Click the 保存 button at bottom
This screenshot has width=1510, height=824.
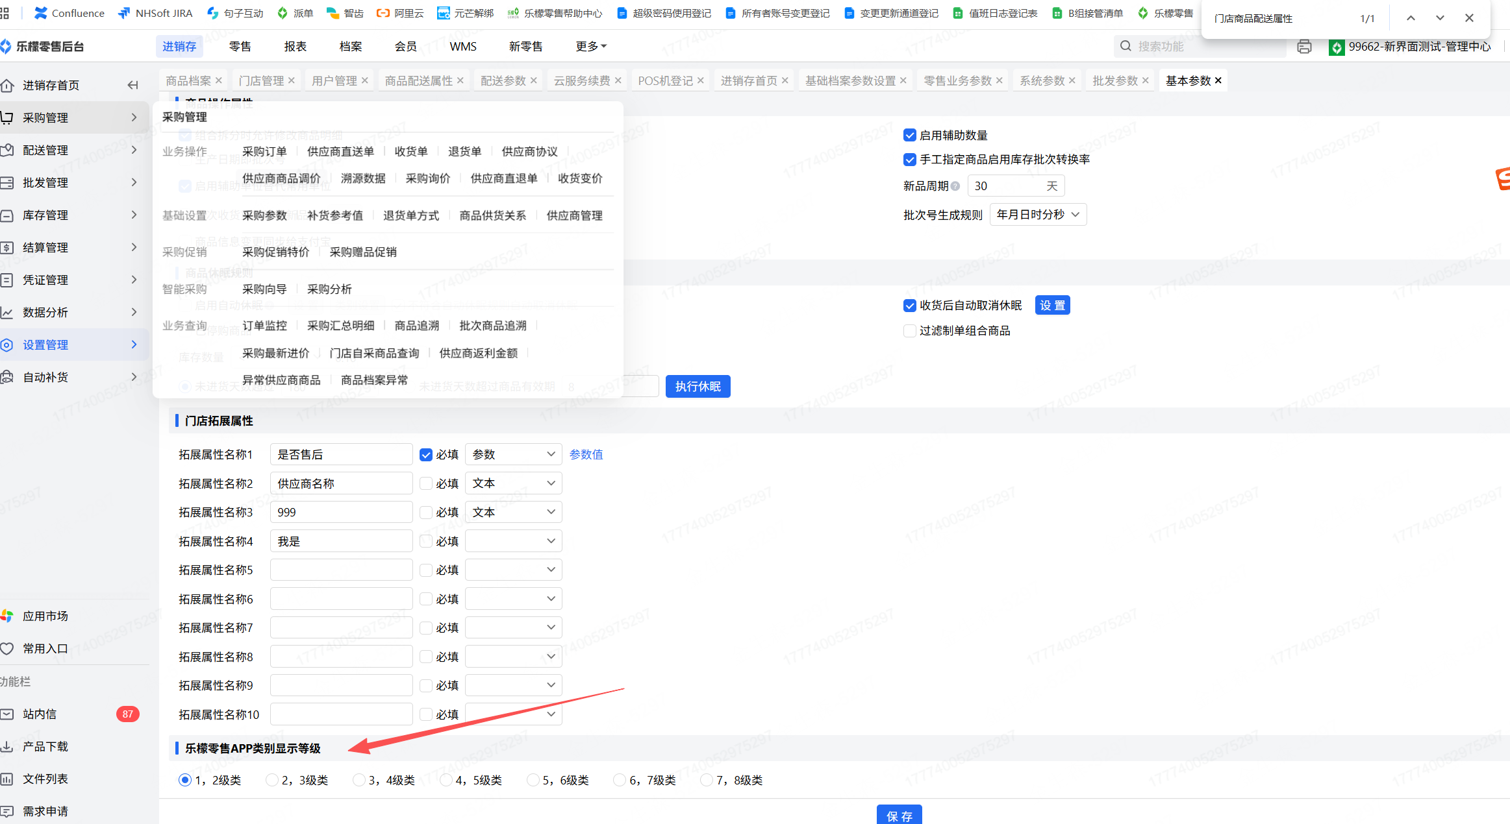click(x=899, y=815)
